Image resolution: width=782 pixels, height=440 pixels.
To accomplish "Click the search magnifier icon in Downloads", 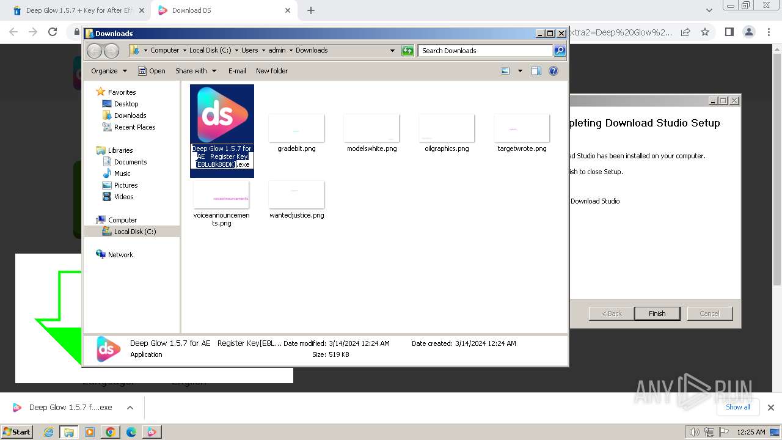I will point(560,51).
